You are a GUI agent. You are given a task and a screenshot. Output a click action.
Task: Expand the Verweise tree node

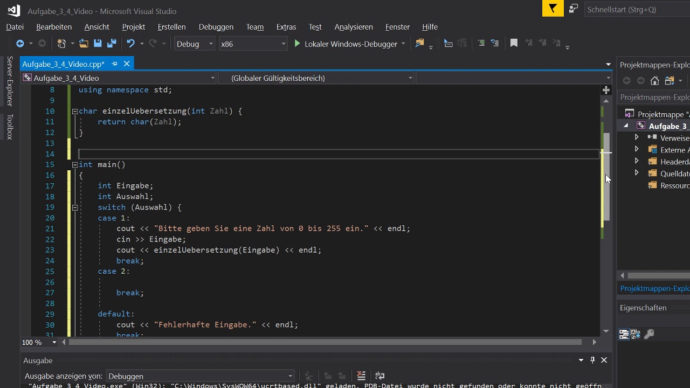click(x=637, y=137)
